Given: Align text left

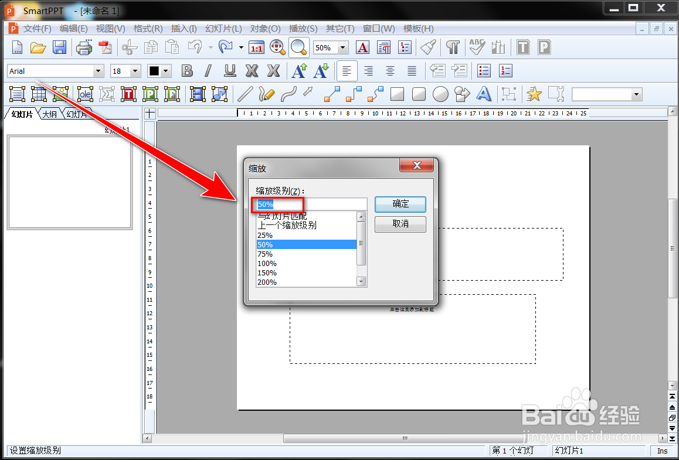Looking at the screenshot, I should [x=347, y=70].
